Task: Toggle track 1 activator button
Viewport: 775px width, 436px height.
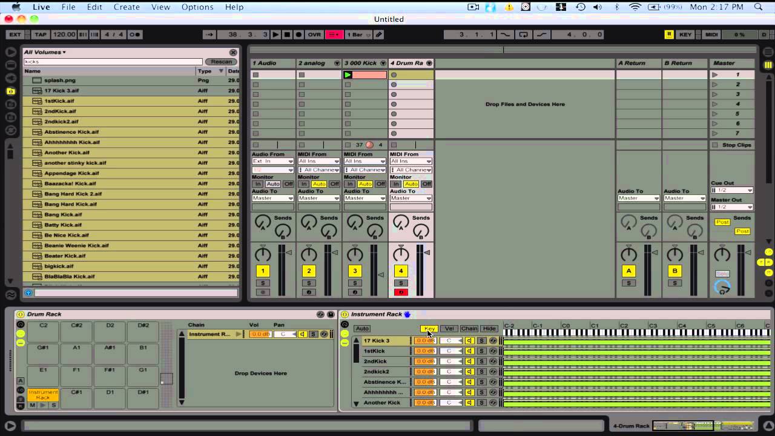Action: [263, 271]
